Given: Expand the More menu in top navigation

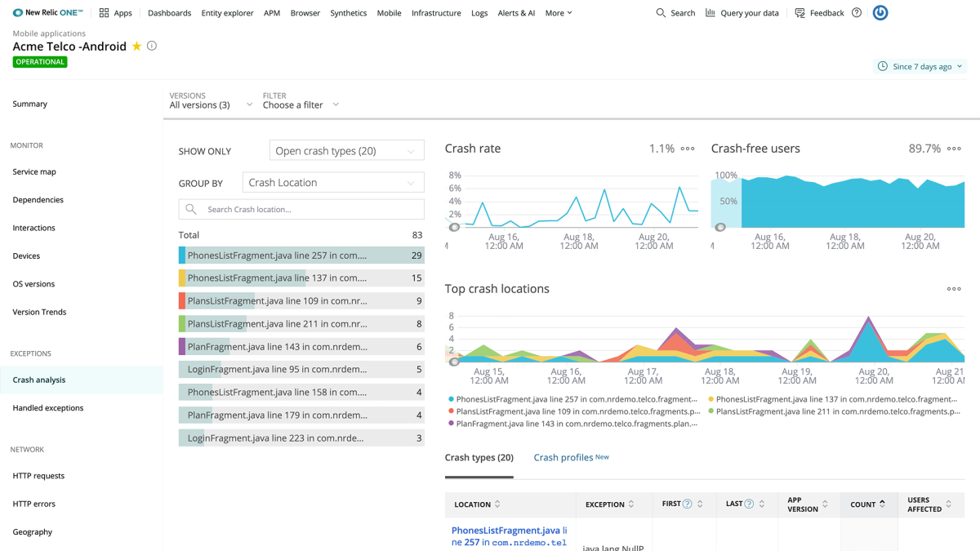Looking at the screenshot, I should [x=559, y=13].
